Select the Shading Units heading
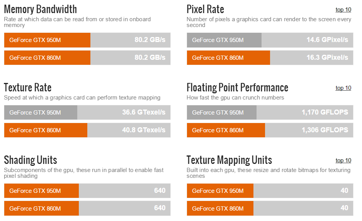 click(31, 160)
